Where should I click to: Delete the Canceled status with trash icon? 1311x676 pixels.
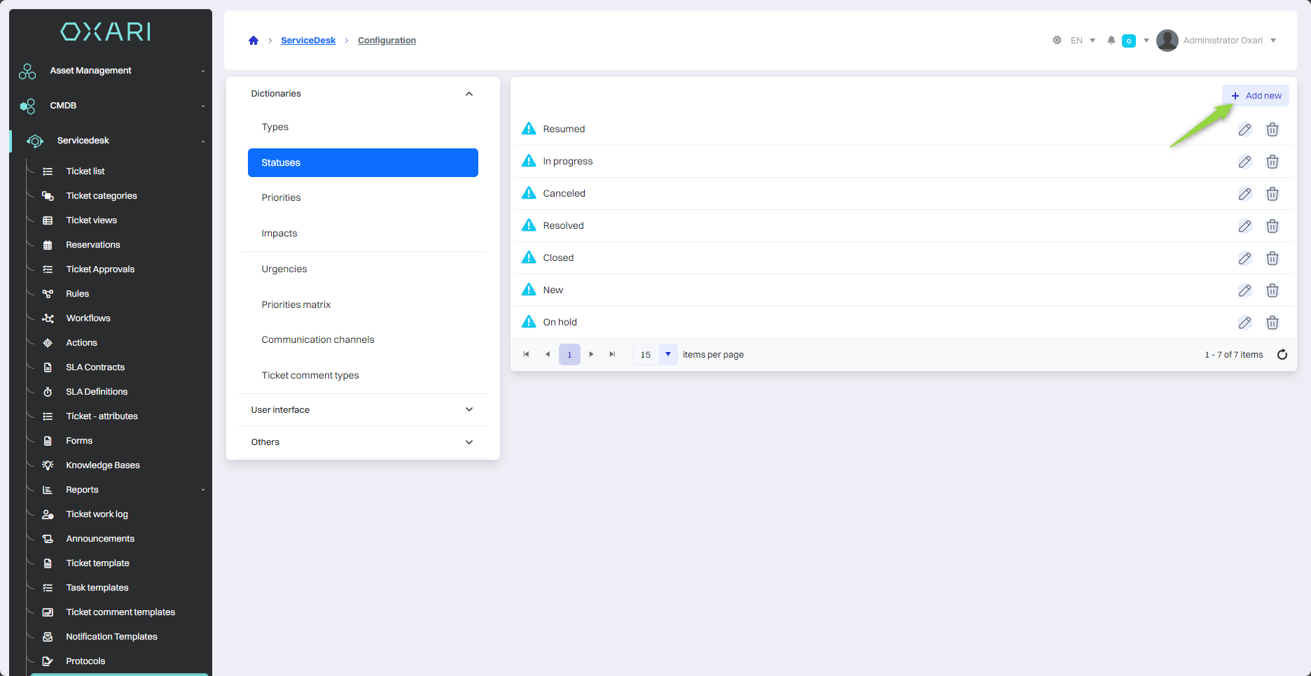pyautogui.click(x=1272, y=194)
